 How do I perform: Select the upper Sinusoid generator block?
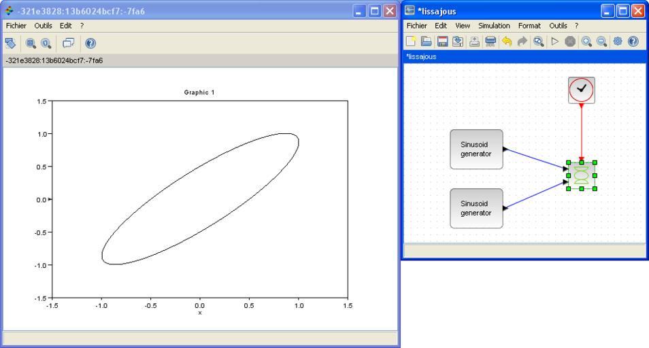(476, 149)
